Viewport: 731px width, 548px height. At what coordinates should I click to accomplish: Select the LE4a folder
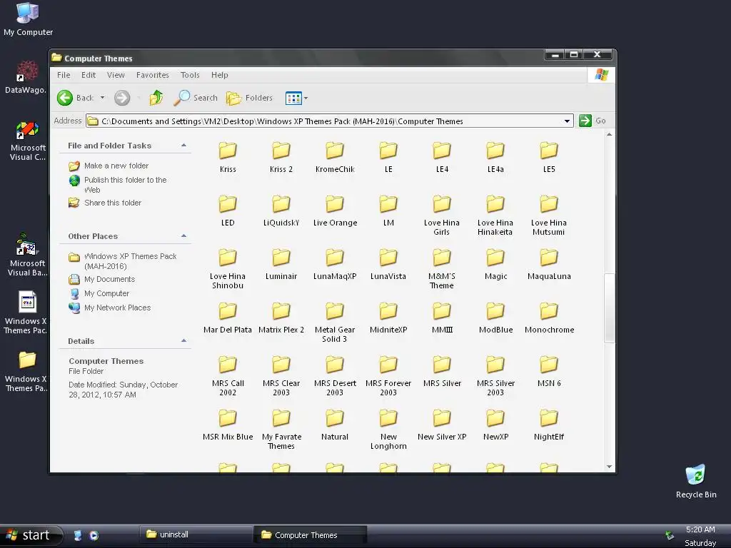tap(495, 158)
